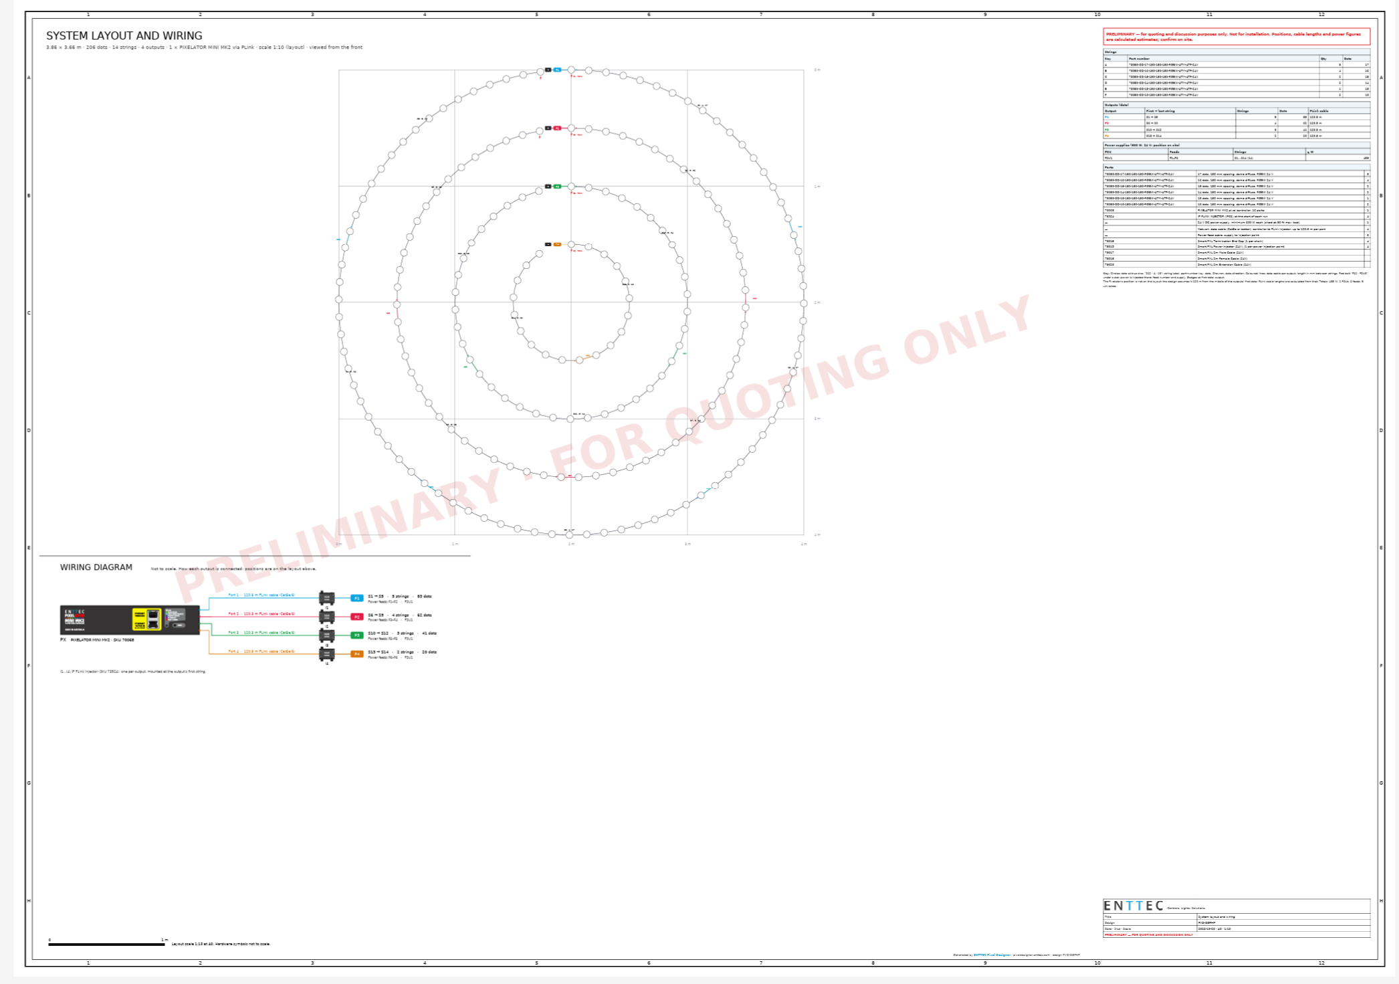Click the Port 1 PLink cable label
The height and width of the screenshot is (984, 1399).
(x=261, y=595)
